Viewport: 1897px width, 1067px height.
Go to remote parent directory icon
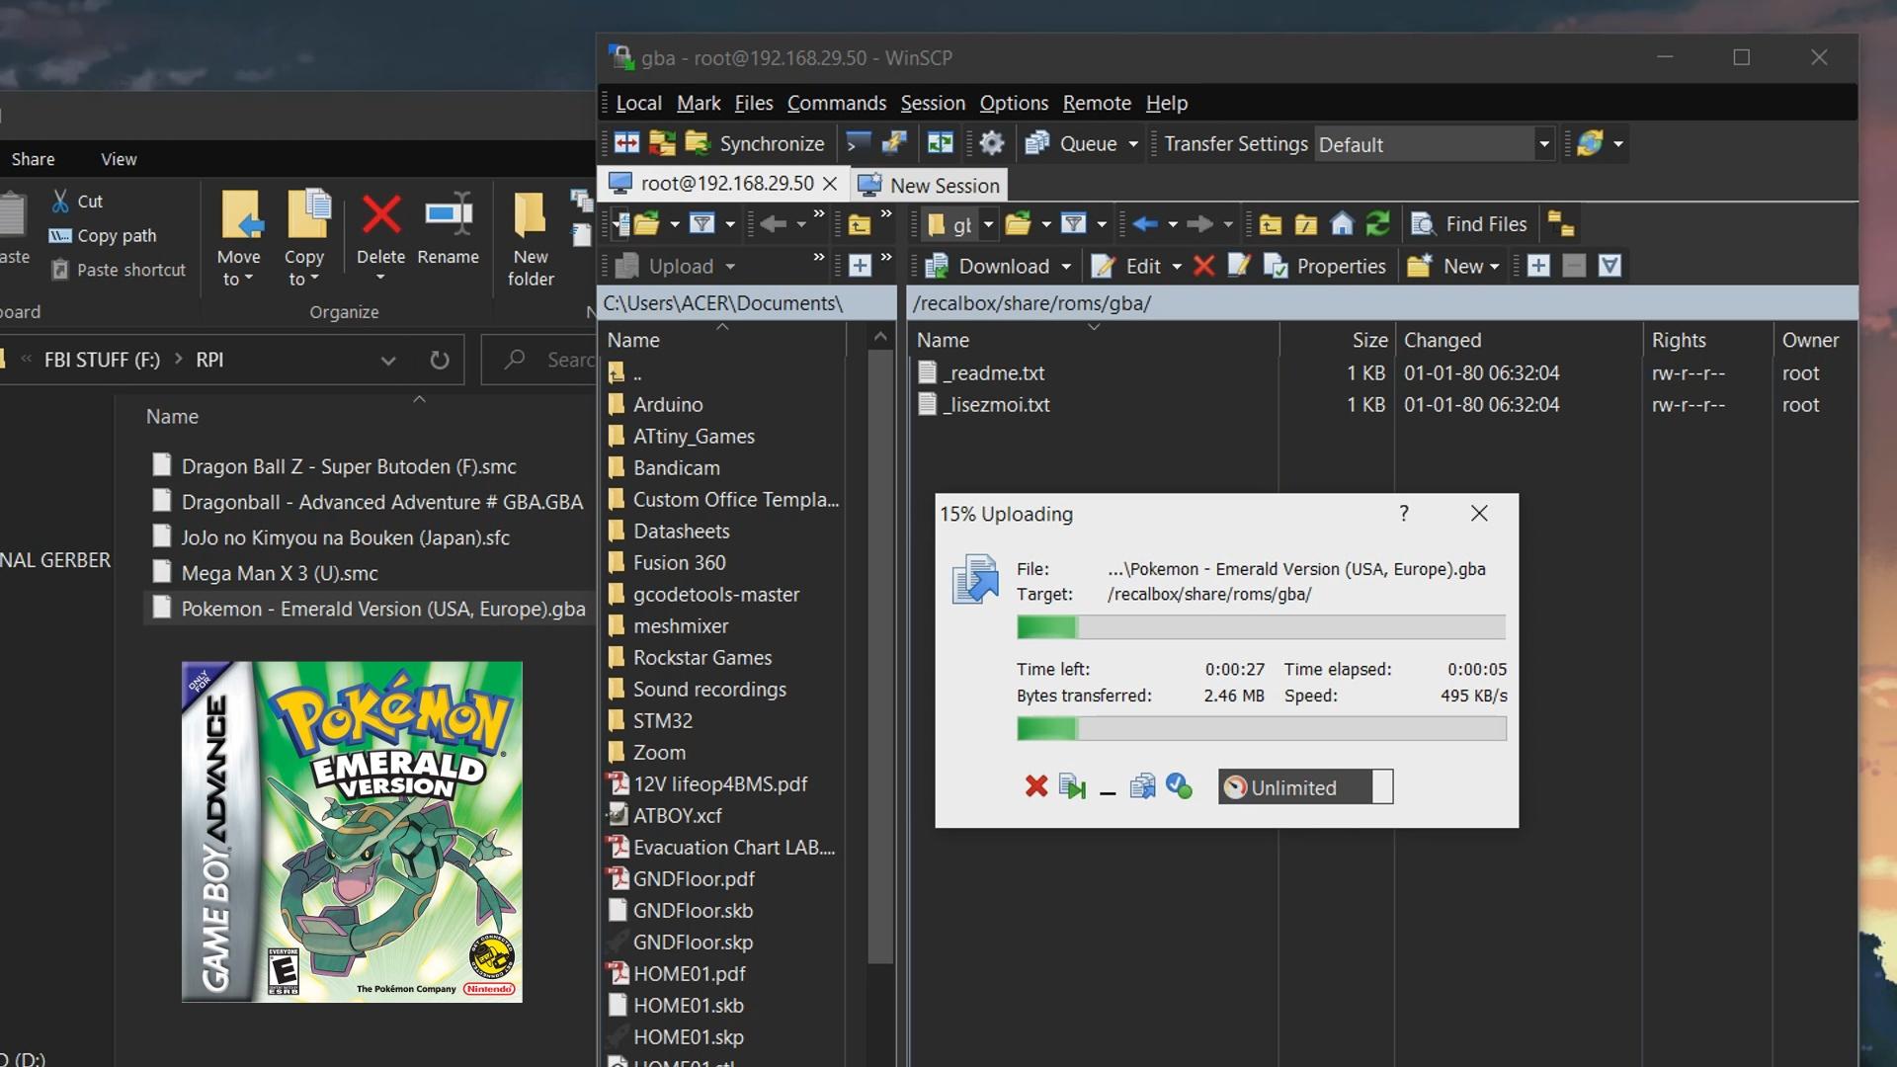click(1271, 224)
